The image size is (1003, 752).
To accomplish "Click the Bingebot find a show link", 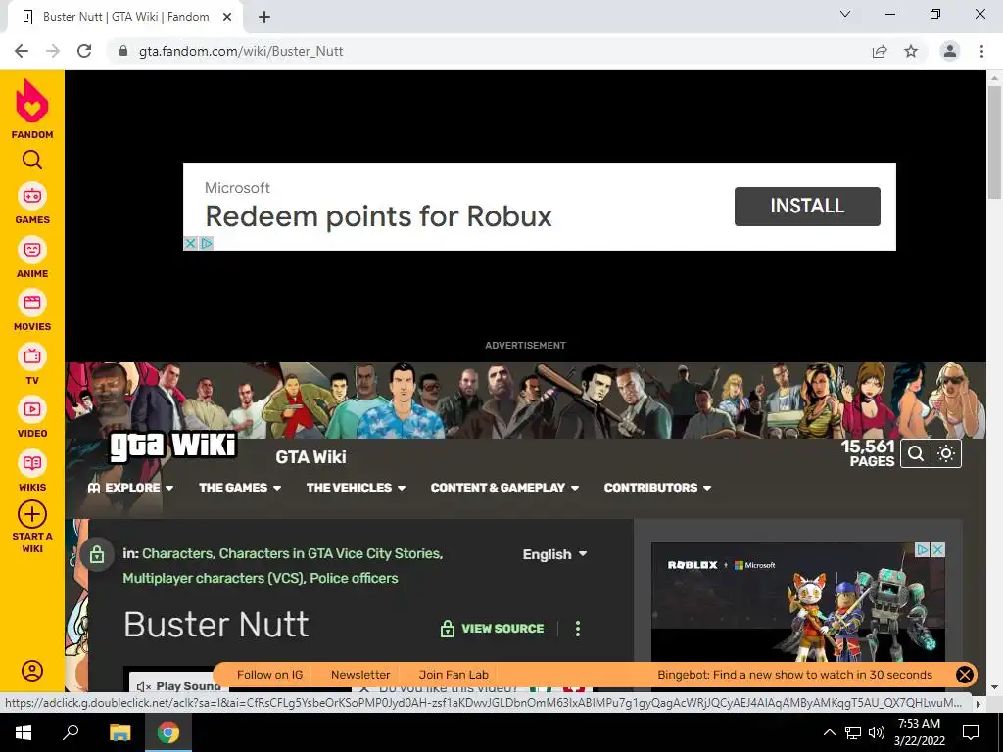I will click(795, 675).
